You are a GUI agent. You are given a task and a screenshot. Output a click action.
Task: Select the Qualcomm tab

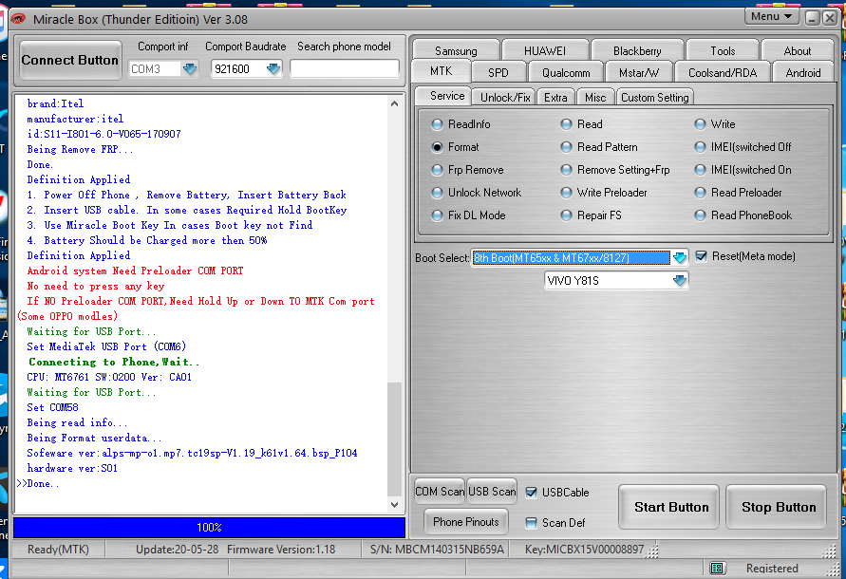[566, 72]
